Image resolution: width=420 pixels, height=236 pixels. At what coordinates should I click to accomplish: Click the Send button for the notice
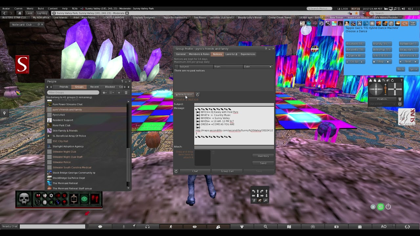[263, 163]
